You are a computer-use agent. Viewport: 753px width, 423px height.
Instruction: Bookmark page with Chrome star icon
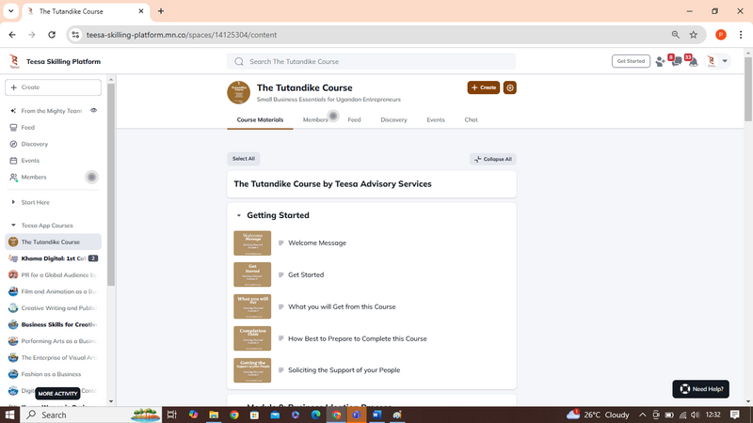693,35
